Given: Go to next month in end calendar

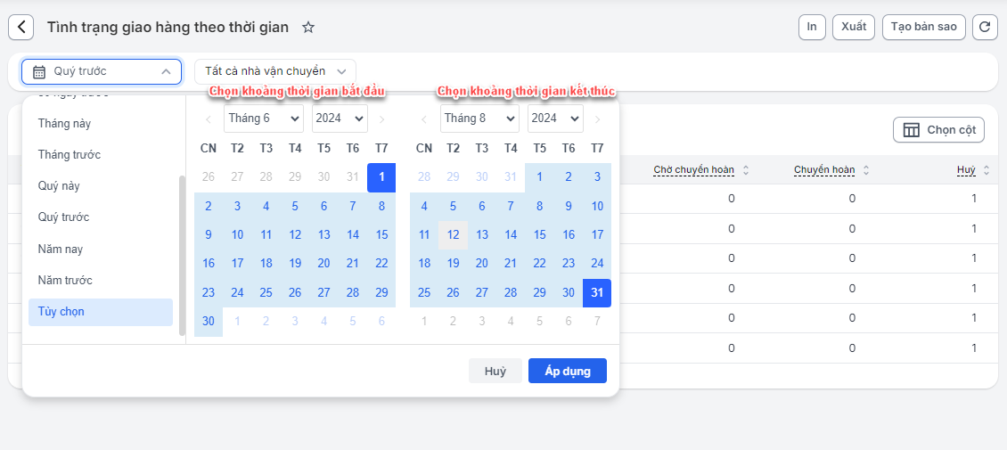Looking at the screenshot, I should click(x=598, y=119).
